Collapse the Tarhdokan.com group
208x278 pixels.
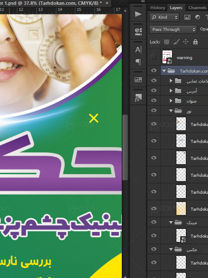tap(164, 71)
